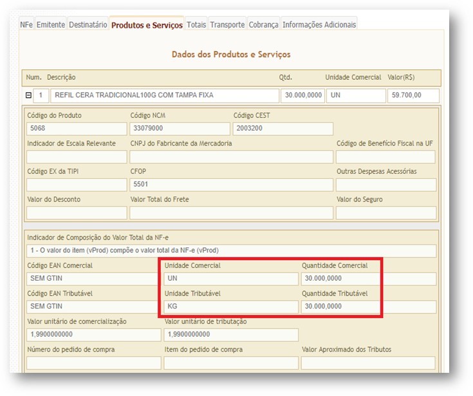The height and width of the screenshot is (396, 473).
Task: Click the Código EAN Tributável field
Action: (x=93, y=306)
